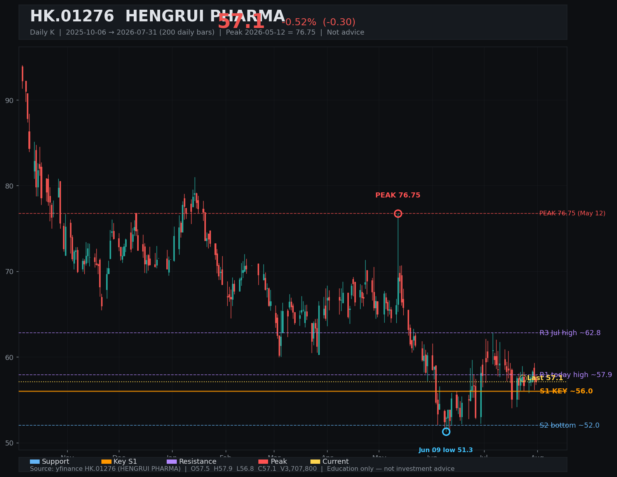This screenshot has width=617, height=477.
Task: Click the blue Support legend swatch
Action: (x=35, y=462)
